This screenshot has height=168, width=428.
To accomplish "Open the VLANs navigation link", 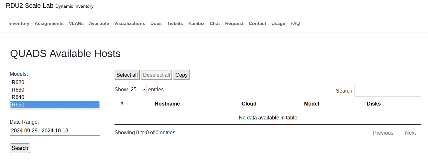I will point(76,23).
